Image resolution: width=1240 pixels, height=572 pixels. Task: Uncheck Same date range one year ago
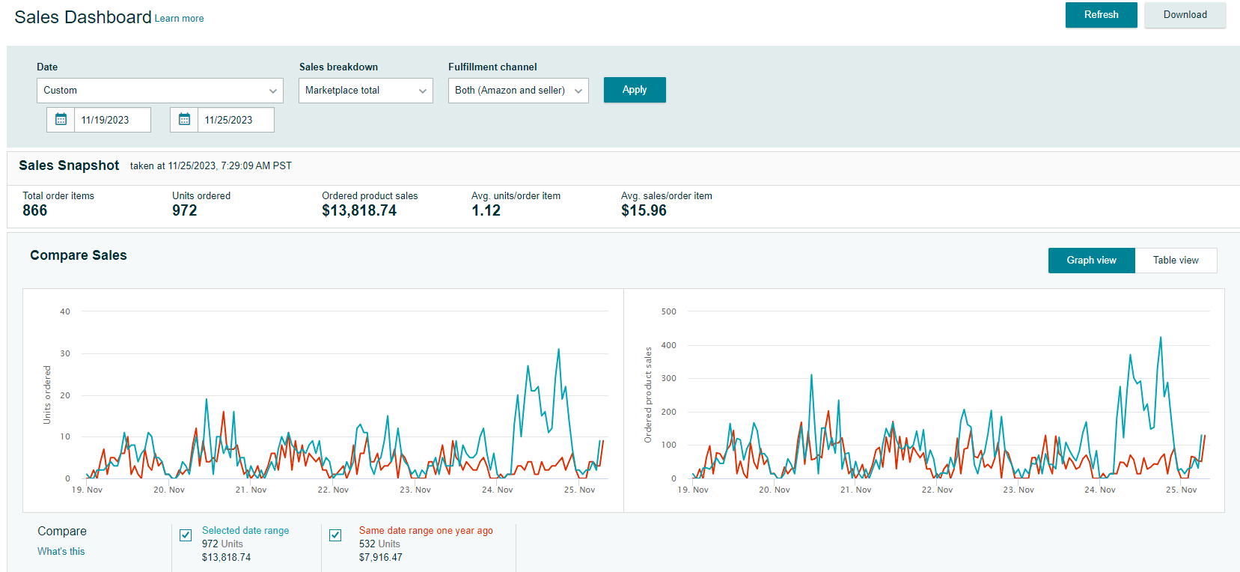335,535
